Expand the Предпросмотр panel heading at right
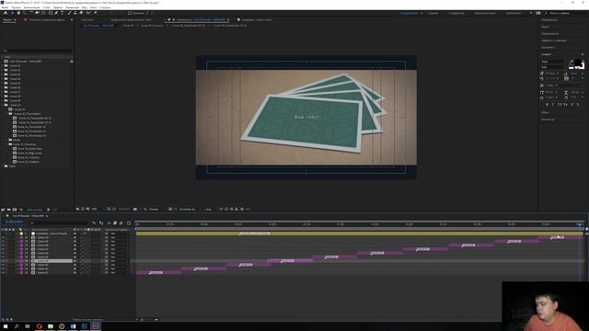This screenshot has width=589, height=331. [550, 34]
